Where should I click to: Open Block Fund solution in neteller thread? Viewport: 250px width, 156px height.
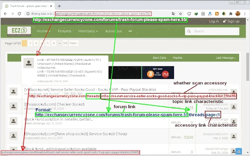59,119
